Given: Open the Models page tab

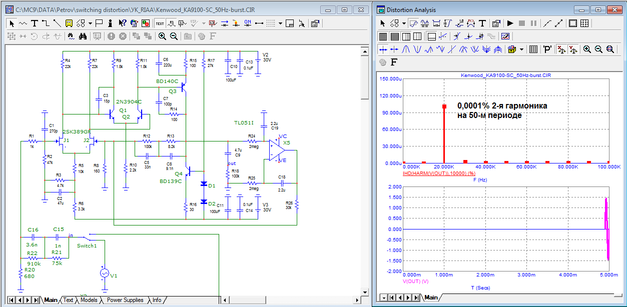Looking at the screenshot, I should [89, 300].
